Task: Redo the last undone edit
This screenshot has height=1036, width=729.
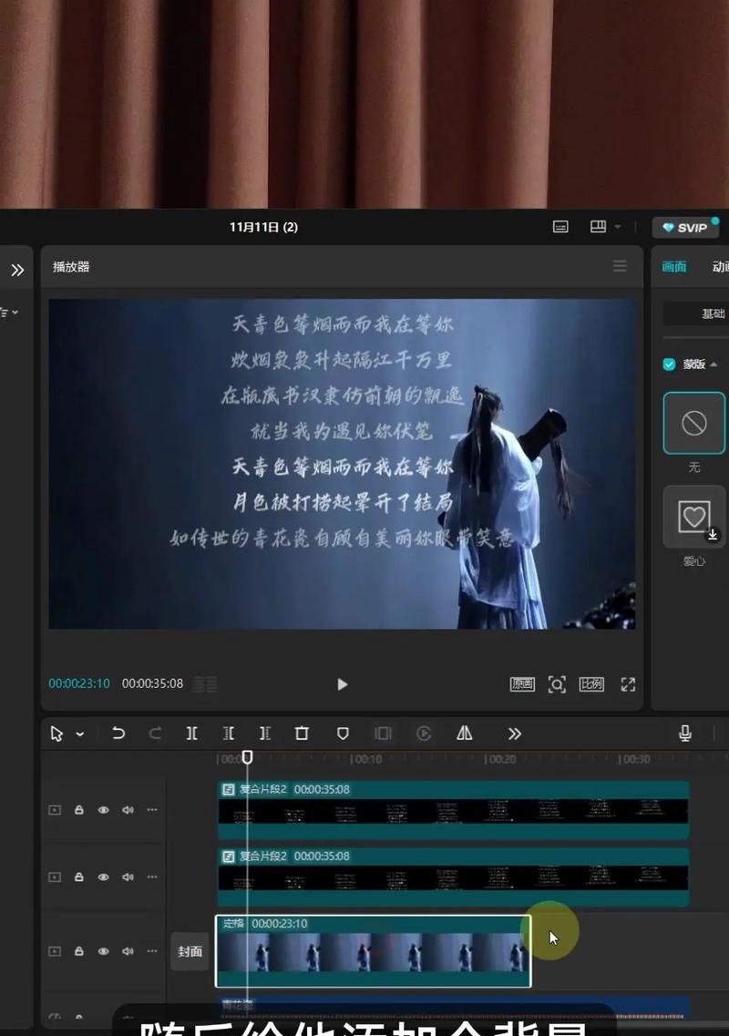Action: pos(155,733)
